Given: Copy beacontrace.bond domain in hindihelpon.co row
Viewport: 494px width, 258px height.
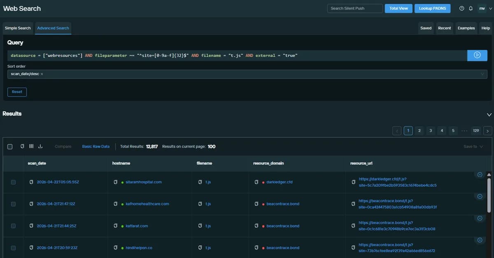Looking at the screenshot, I should (256, 248).
